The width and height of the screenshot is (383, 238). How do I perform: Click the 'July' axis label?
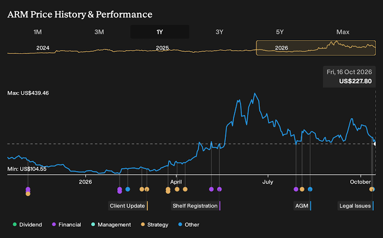pos(268,182)
